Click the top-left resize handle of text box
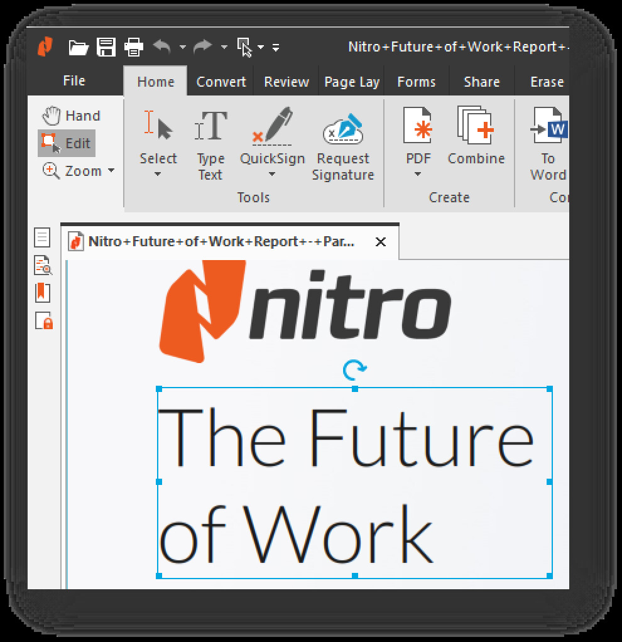This screenshot has height=642, width=622. (159, 389)
